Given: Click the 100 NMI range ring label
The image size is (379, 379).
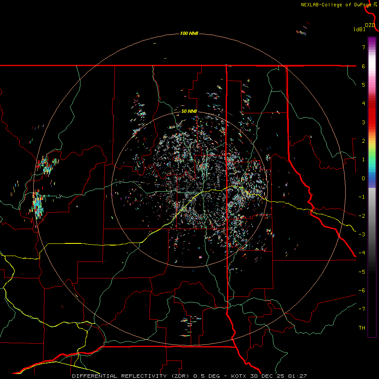Looking at the screenshot, I should pos(189,33).
